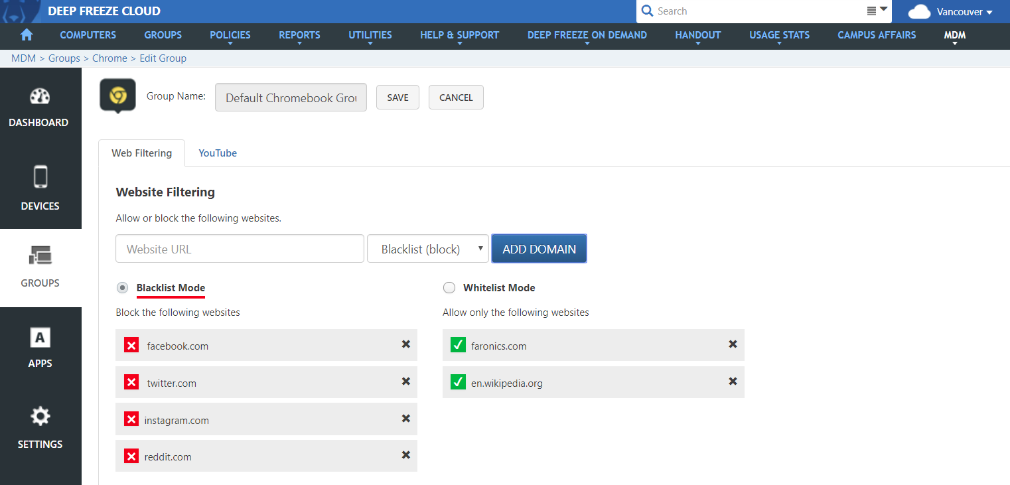Click red blocked icon next to facebook.com
This screenshot has height=485, width=1010.
pos(131,345)
